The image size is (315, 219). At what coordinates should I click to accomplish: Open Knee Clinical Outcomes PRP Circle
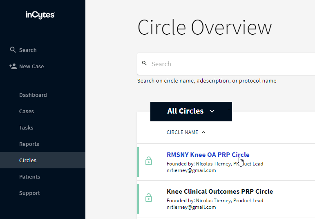[219, 191]
